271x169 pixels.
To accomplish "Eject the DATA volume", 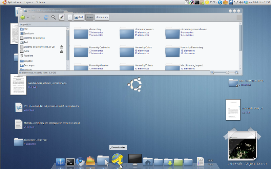I will (62, 51).
